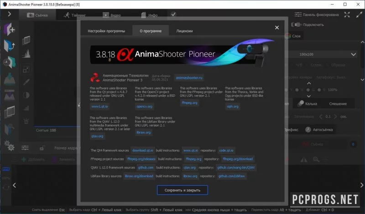Open program settings gears icon
This screenshot has height=214, width=365.
(10, 146)
